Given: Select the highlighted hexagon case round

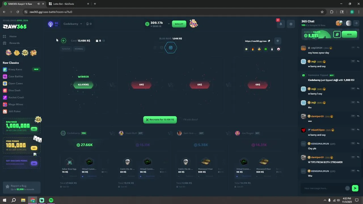Looking at the screenshot, I should pos(171,48).
